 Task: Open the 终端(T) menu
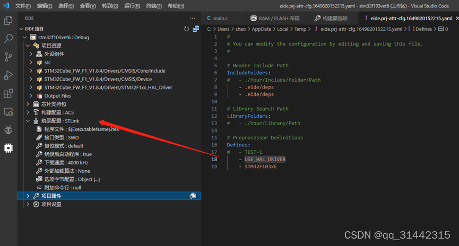(154, 6)
